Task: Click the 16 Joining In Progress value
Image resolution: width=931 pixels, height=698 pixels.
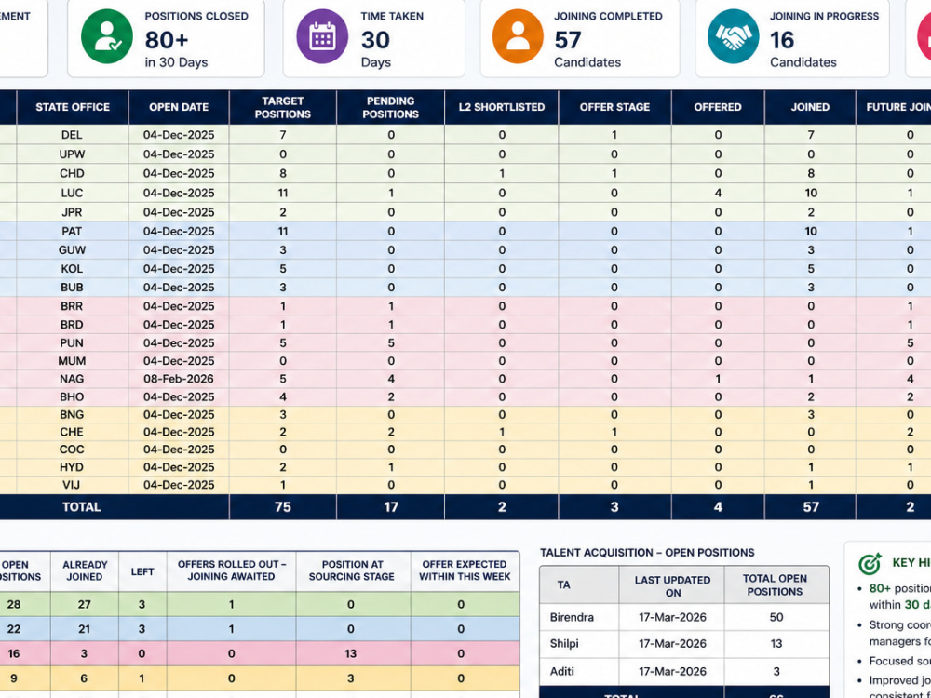Action: (782, 40)
